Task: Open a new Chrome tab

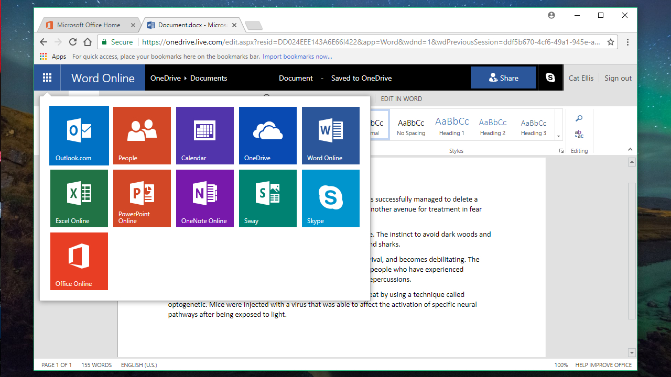Action: coord(254,25)
